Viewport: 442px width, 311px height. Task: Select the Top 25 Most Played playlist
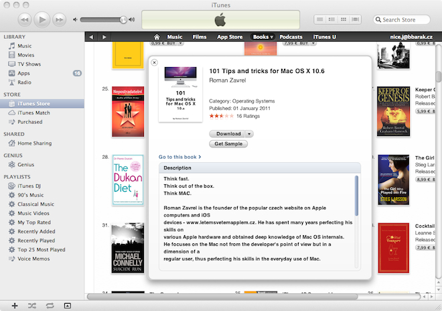42,249
